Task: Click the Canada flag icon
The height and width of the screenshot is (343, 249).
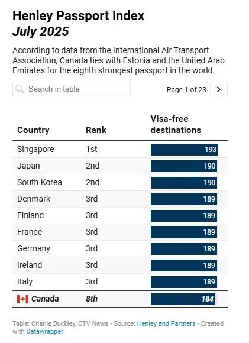Action: click(22, 299)
